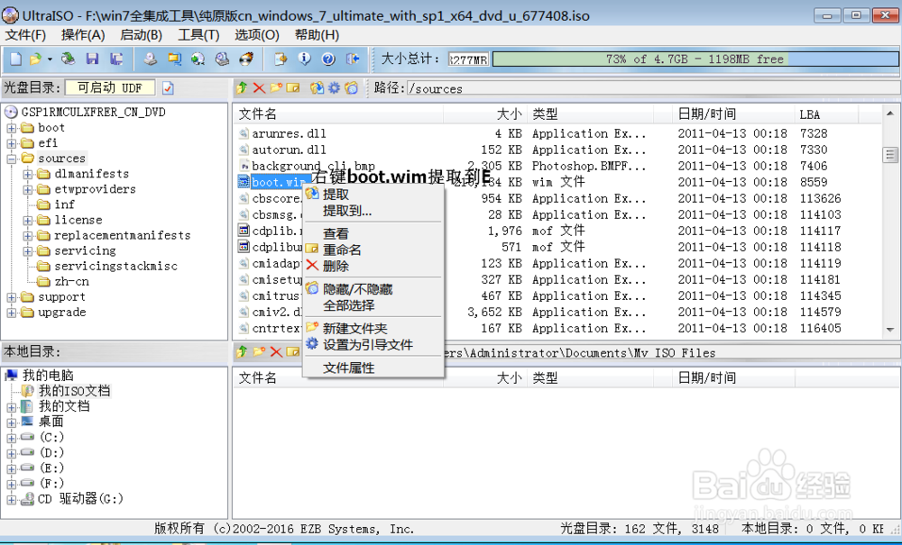The height and width of the screenshot is (545, 902).
Task: Sort disc files by 日期/时间 column header
Action: click(x=733, y=114)
